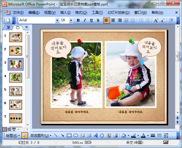This screenshot has width=182, height=148.
Task: Select slide 6 thumbnail
Action: click(16, 105)
